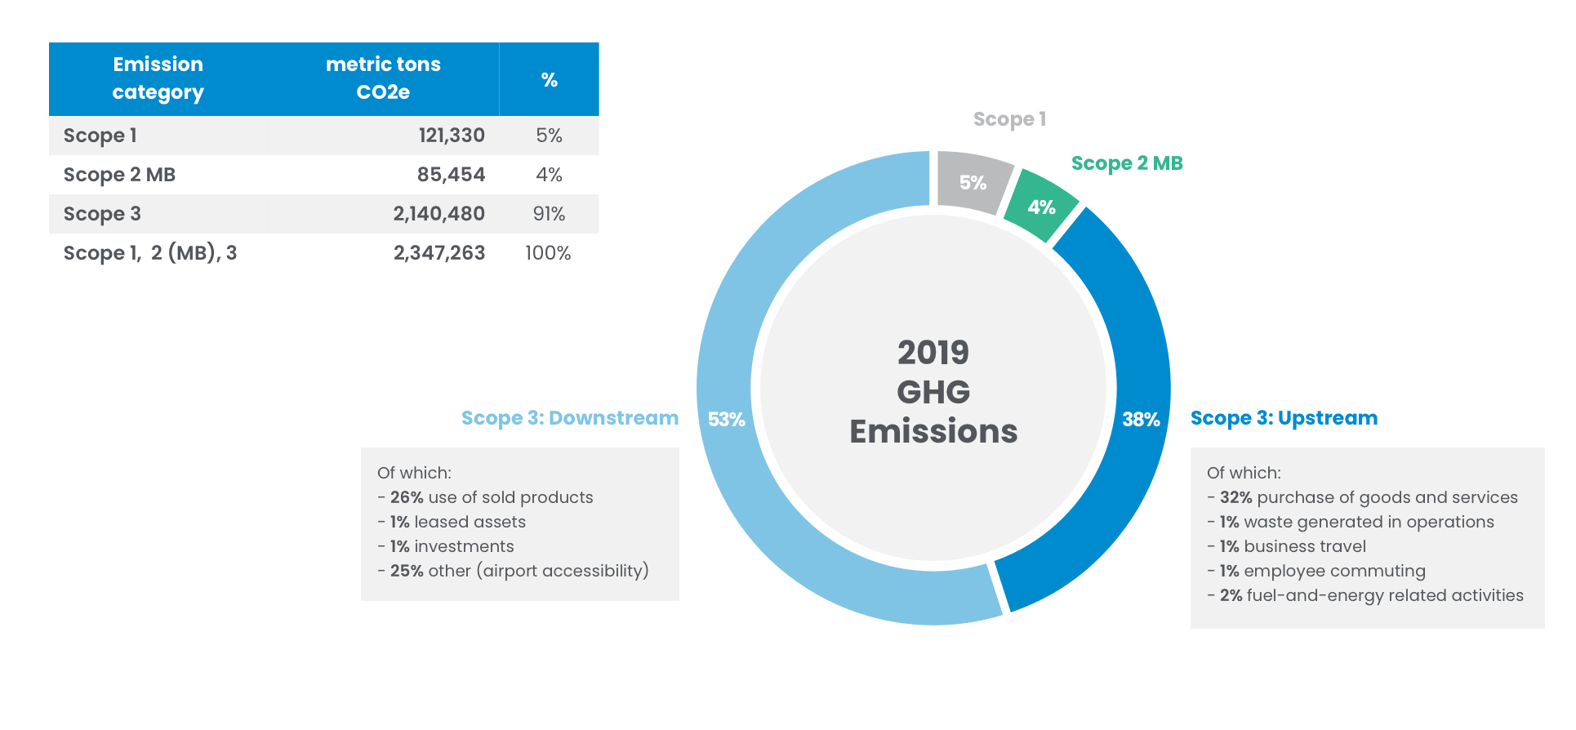The width and height of the screenshot is (1576, 730).
Task: Click the green 'Scope 2 MB' chart label
Action: [x=1127, y=163]
